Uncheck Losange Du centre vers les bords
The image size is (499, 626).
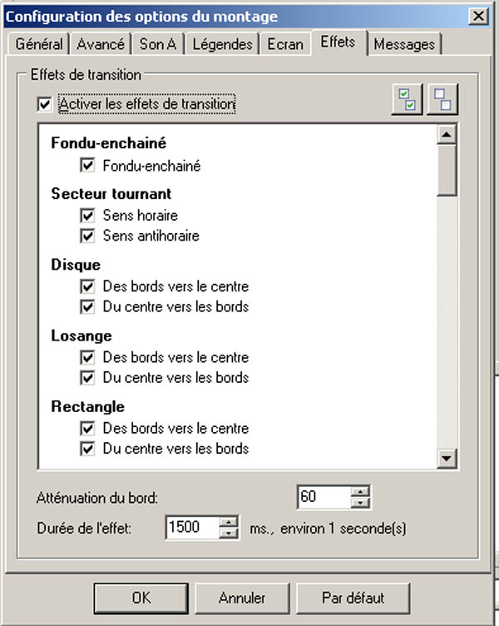pos(87,378)
